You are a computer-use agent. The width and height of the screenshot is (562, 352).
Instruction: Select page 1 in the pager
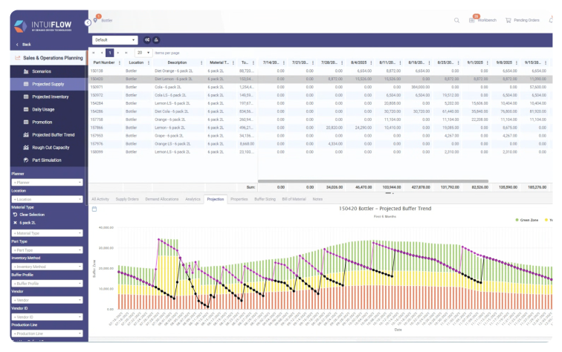(x=110, y=53)
